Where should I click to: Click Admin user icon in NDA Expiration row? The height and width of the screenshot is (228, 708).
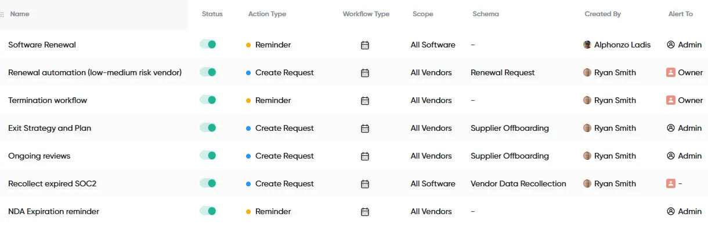pyautogui.click(x=671, y=211)
